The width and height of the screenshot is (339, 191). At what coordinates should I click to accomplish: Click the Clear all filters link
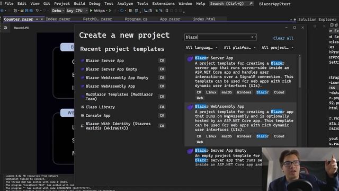pyautogui.click(x=283, y=38)
